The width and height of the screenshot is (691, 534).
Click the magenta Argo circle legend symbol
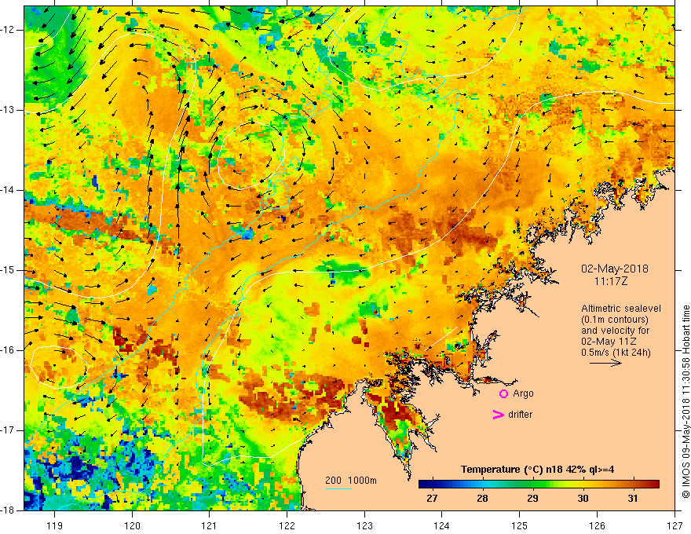coord(503,393)
